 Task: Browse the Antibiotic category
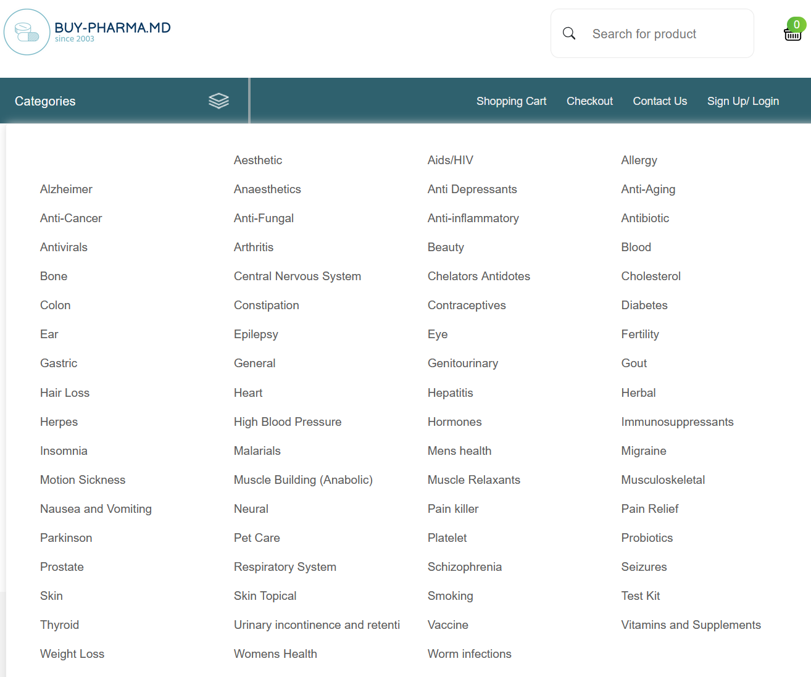click(x=645, y=218)
